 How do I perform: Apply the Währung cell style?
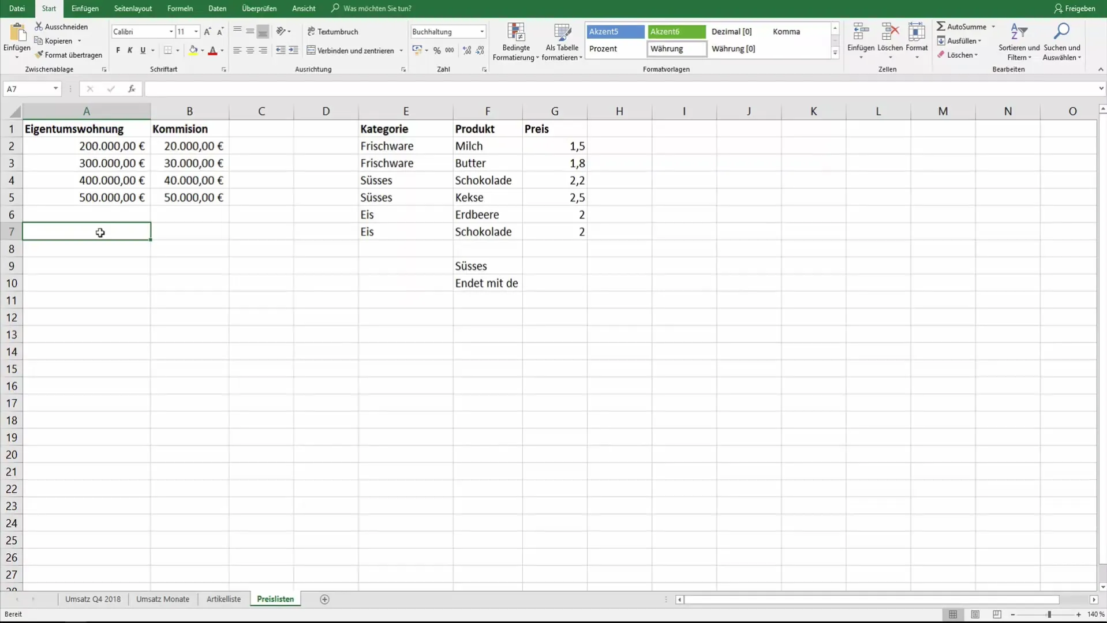point(676,49)
